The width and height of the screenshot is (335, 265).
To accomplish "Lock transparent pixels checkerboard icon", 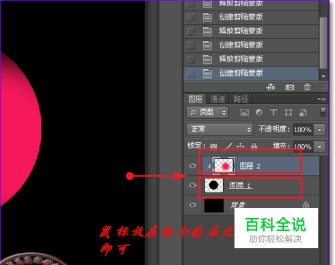I will click(214, 146).
